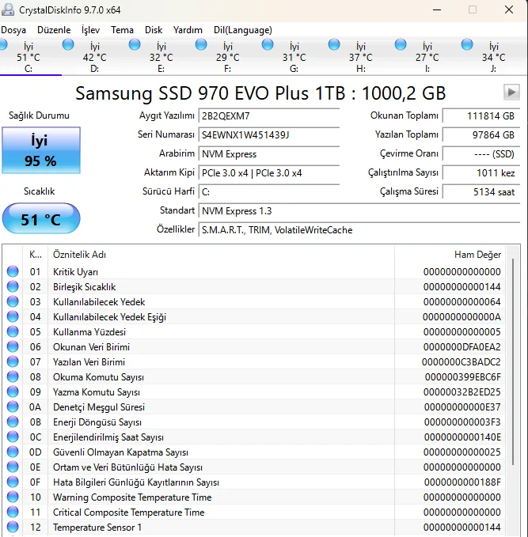Image resolution: width=528 pixels, height=537 pixels.
Task: Click the blue status orb for H: drive
Action: coord(334,44)
